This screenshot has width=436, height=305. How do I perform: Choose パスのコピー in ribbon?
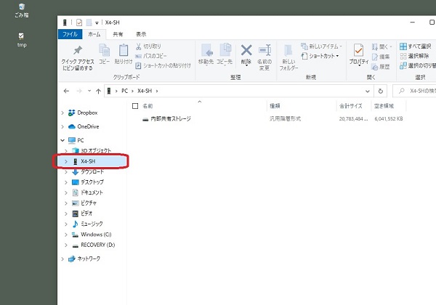[151, 56]
